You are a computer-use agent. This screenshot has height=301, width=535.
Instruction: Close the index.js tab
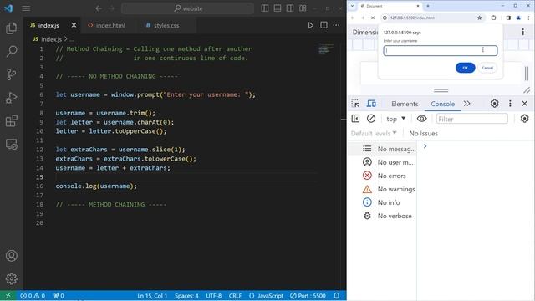[74, 25]
